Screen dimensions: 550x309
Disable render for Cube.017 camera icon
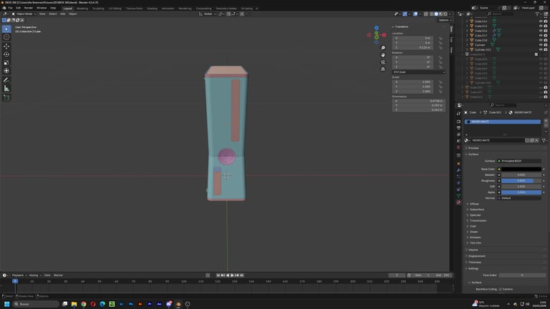pyautogui.click(x=546, y=35)
